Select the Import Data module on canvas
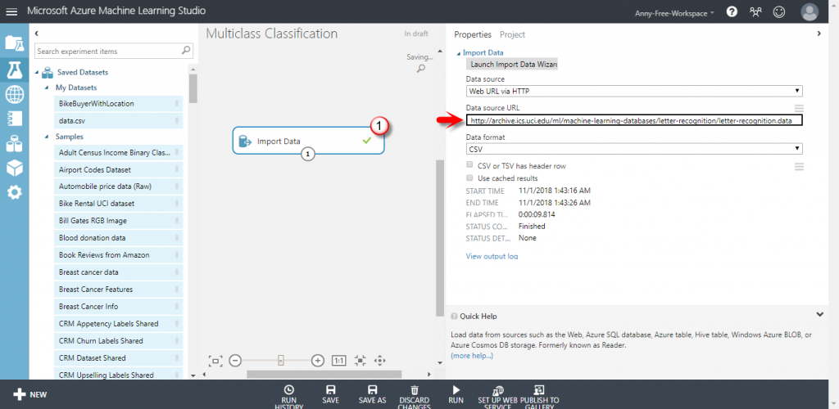Viewport: 839px width, 409px height. click(308, 141)
